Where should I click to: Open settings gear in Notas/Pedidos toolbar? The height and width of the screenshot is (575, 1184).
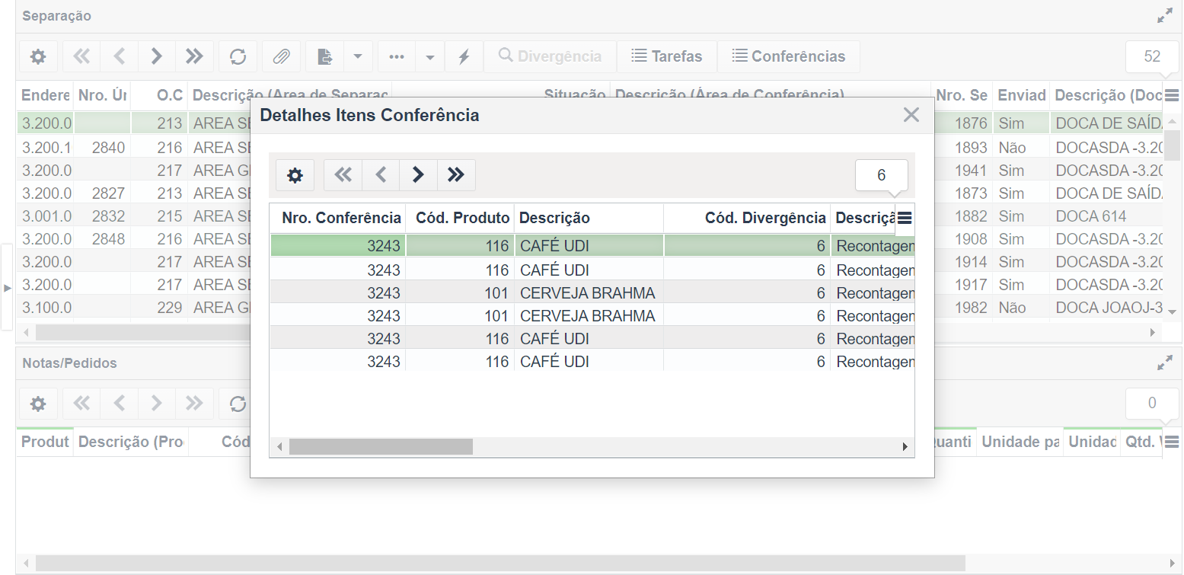tap(38, 404)
